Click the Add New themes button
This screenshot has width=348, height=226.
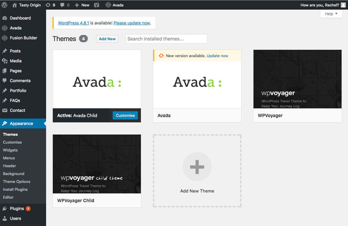[107, 39]
